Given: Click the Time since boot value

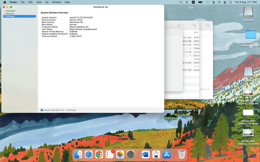Looking at the screenshot, I should tap(75, 36).
